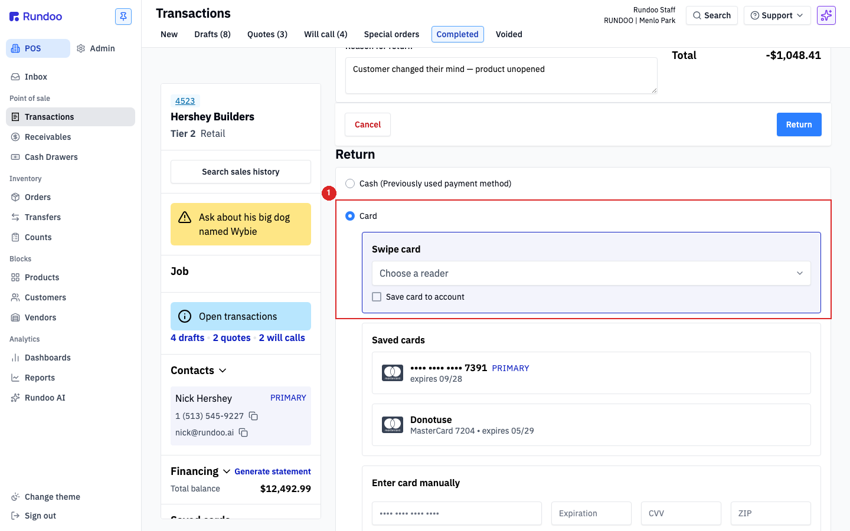
Task: Click the blue Return button
Action: coord(799,124)
